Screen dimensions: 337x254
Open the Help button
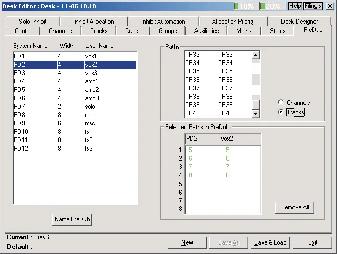point(295,6)
